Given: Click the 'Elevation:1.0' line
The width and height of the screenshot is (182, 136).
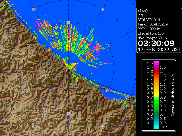Looking at the screenshot, I should [x=151, y=33].
